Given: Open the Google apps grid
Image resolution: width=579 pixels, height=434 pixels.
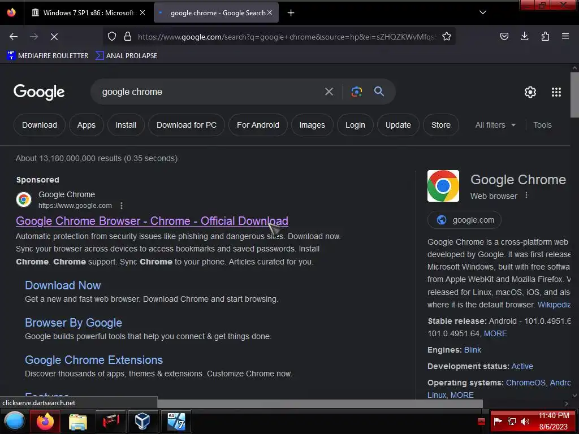Looking at the screenshot, I should coord(556,92).
